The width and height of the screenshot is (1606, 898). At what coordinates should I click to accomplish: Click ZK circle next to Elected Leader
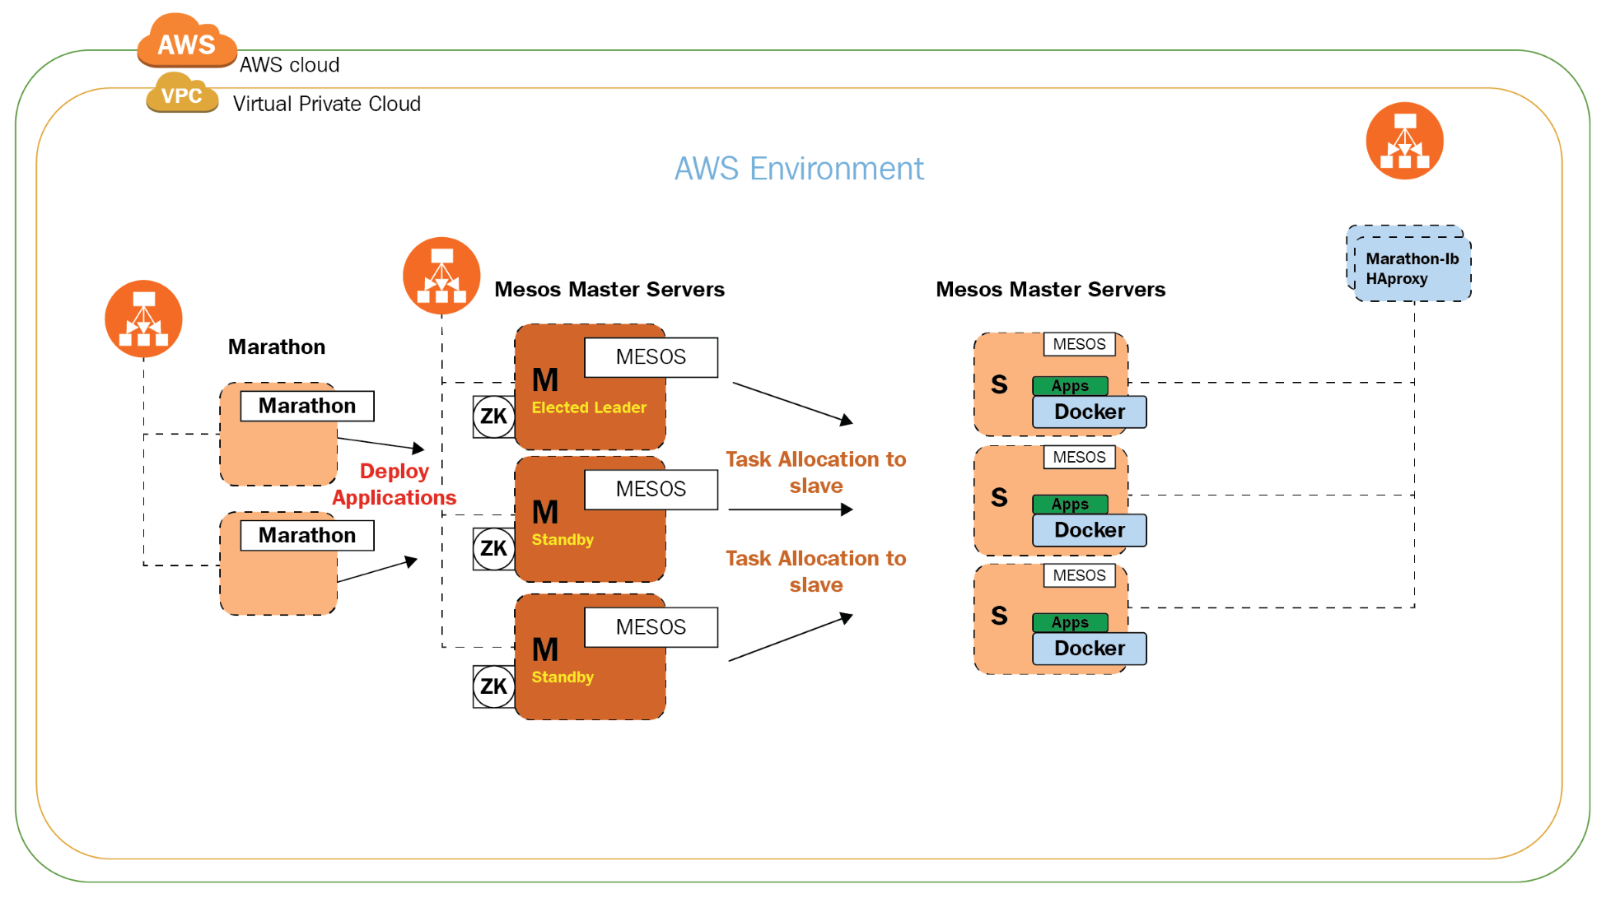pyautogui.click(x=493, y=416)
